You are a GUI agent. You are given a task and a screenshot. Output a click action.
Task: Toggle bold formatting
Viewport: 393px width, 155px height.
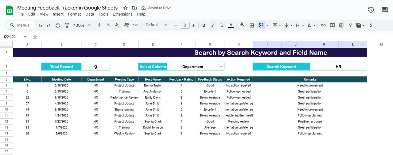204,25
